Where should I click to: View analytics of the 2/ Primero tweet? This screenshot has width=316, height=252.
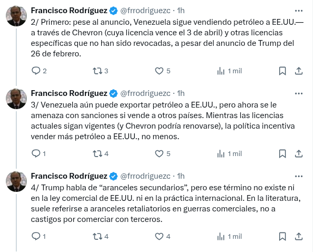coord(221,71)
